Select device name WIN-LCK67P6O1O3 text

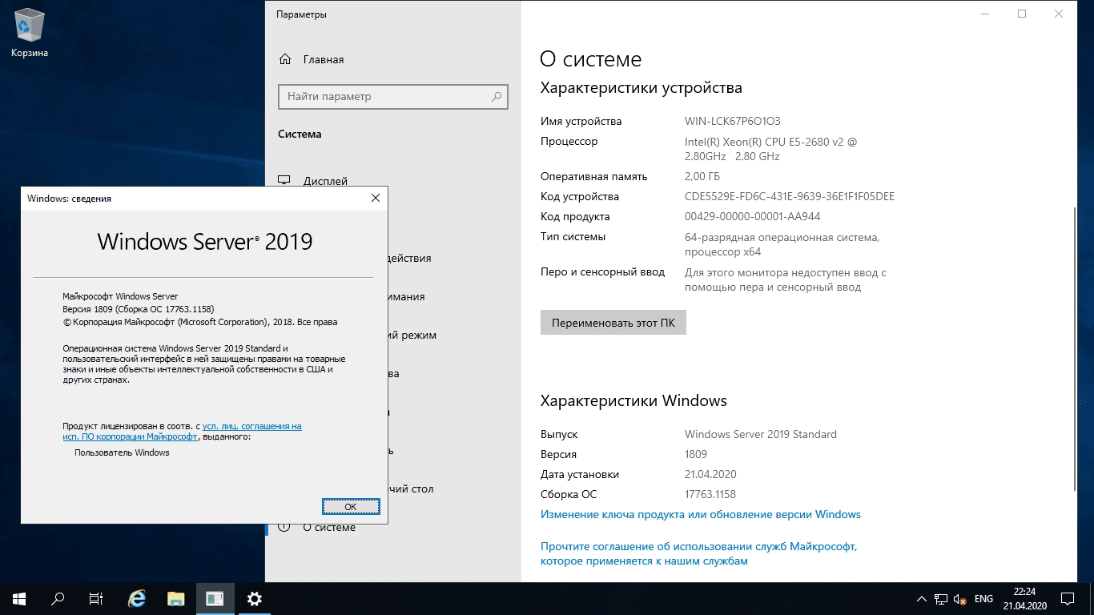[x=733, y=122]
